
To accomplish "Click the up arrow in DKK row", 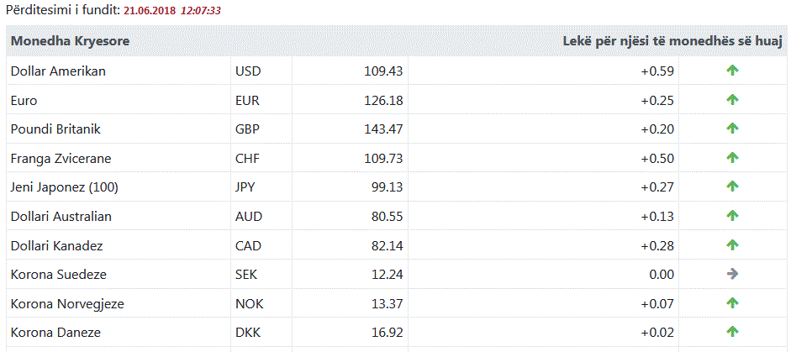I will 732,332.
